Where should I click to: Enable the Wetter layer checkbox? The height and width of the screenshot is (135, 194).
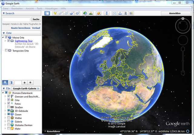[8, 117]
